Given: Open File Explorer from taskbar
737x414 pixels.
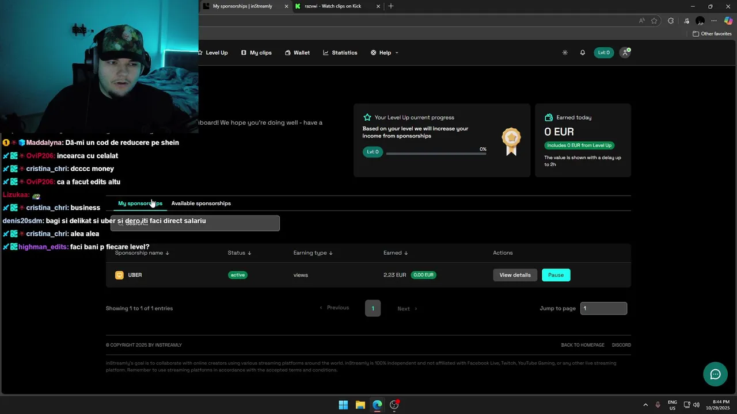Looking at the screenshot, I should (360, 405).
